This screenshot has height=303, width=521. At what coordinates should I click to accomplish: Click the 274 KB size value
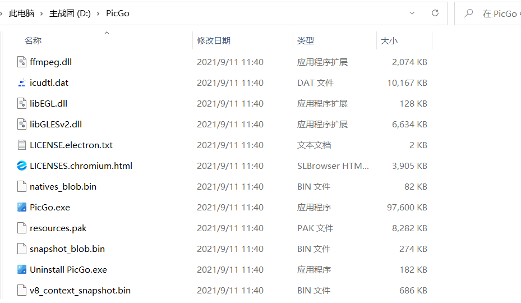[x=413, y=249]
